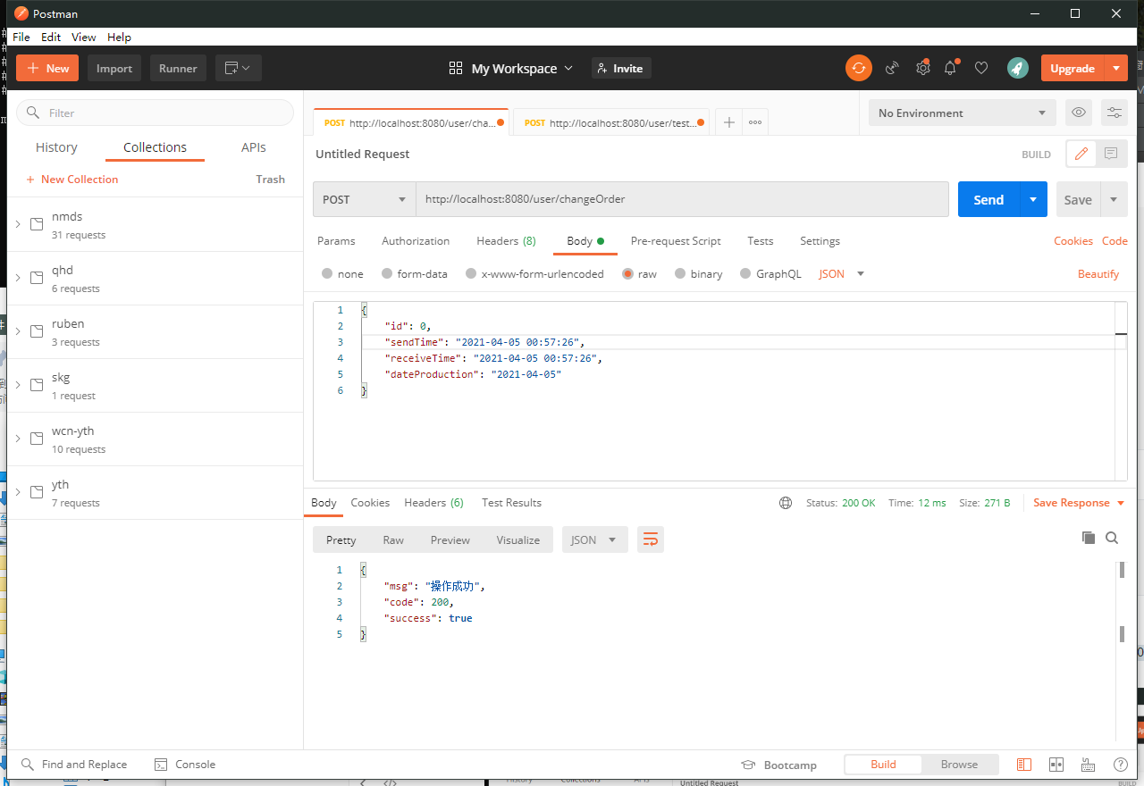Open the Console from status bar
Screen dimensions: 1144x786
tap(185, 765)
